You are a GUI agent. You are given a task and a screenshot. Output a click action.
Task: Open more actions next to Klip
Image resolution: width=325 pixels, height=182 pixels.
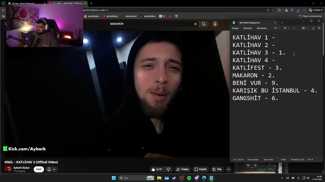click(x=229, y=169)
